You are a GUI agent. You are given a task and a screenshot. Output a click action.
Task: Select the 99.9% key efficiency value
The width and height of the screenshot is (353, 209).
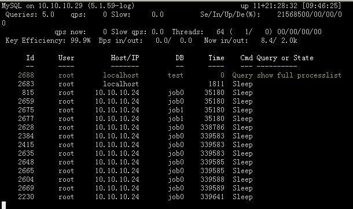(80, 41)
